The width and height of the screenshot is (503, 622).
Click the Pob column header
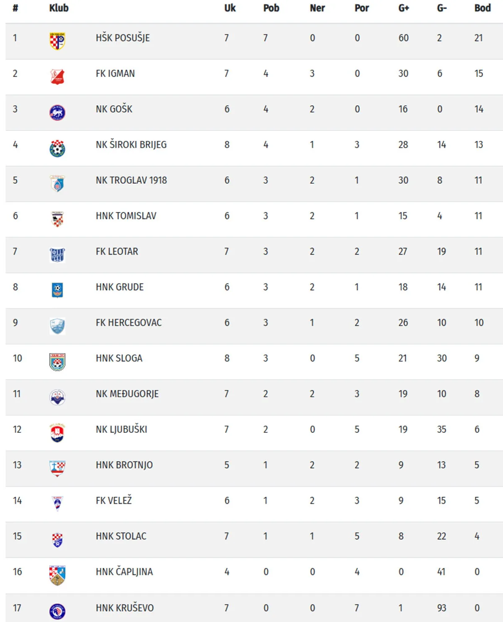tap(271, 8)
